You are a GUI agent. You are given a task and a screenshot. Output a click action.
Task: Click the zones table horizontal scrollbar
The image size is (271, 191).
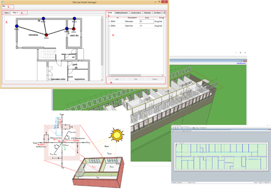pos(136,75)
